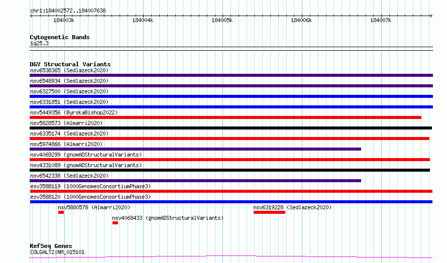The height and width of the screenshot is (263, 447).
Task: Click the nsv5974866 (Almarri2020) label
Action: coord(66,144)
